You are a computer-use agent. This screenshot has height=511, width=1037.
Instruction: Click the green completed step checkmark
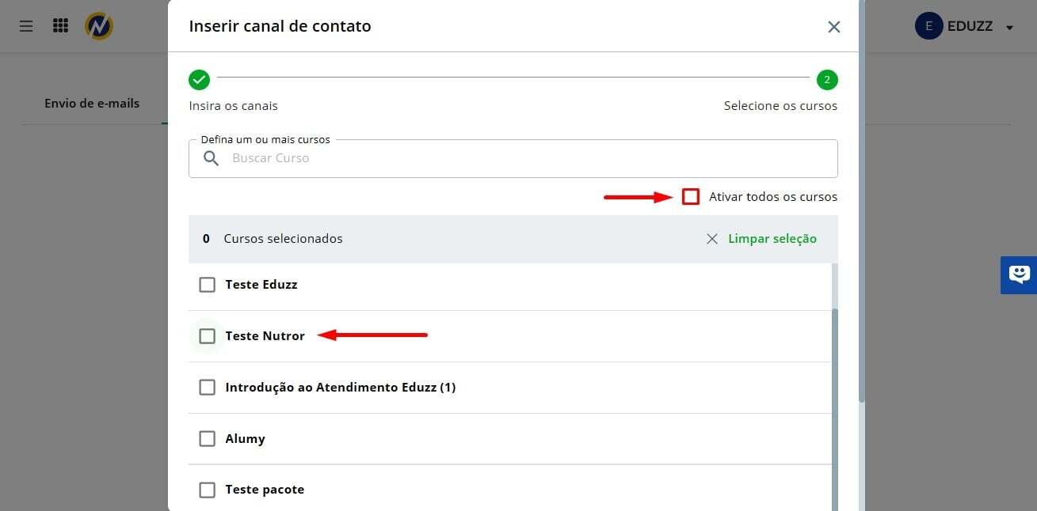click(199, 80)
